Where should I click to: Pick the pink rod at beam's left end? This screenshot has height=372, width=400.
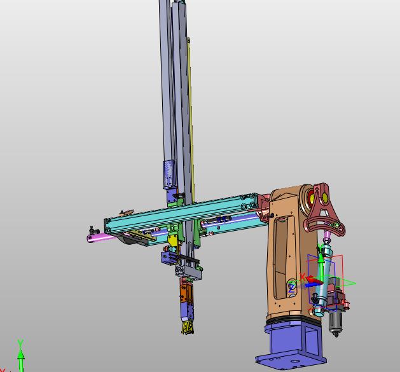tap(102, 238)
